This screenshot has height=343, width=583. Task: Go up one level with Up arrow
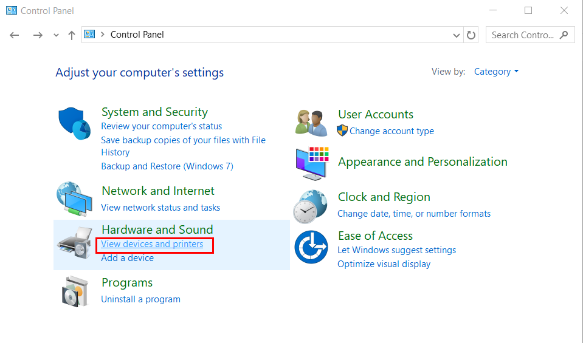72,35
